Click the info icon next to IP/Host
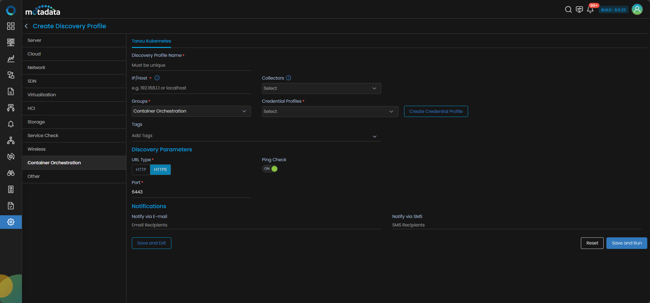The width and height of the screenshot is (650, 303). pos(157,78)
